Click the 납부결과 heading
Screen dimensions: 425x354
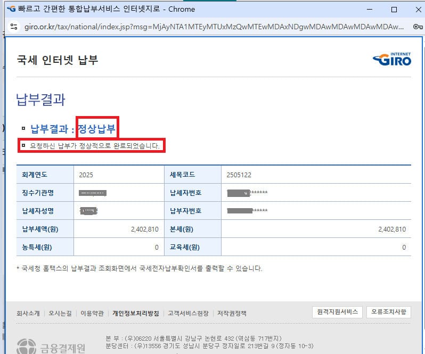pyautogui.click(x=40, y=100)
